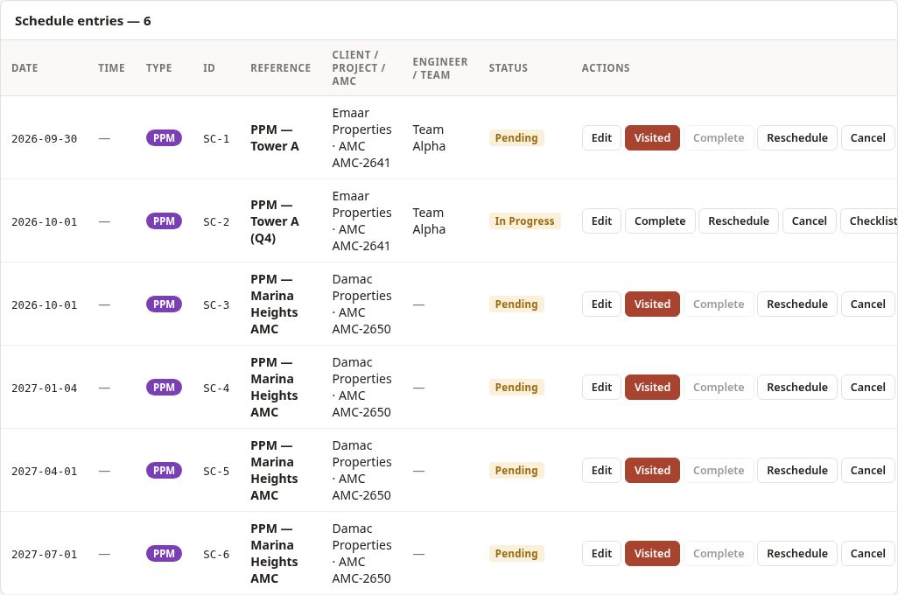The width and height of the screenshot is (898, 595).
Task: Click the STATUS column header
Action: (x=508, y=68)
